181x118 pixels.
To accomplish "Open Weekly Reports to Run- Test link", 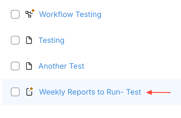I will [x=90, y=92].
